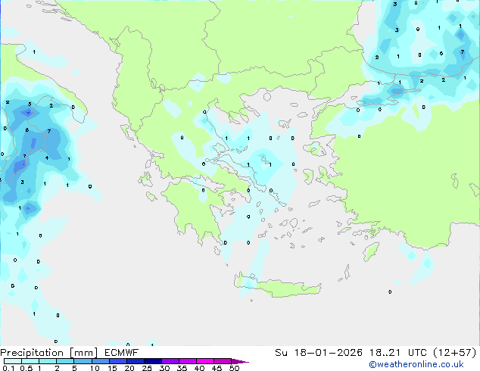Click the legend arrow tip above 50 mm
Screen dimensions: 480x371
[x=240, y=362]
